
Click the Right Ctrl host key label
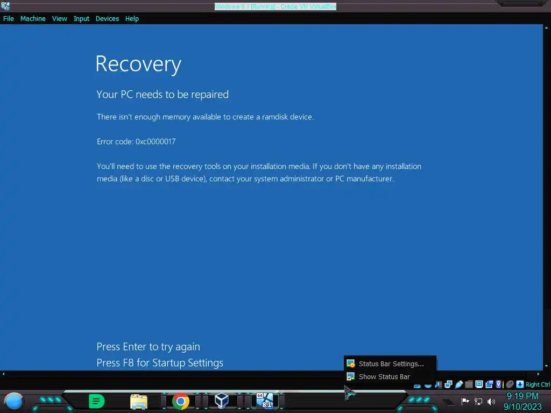tap(538, 384)
